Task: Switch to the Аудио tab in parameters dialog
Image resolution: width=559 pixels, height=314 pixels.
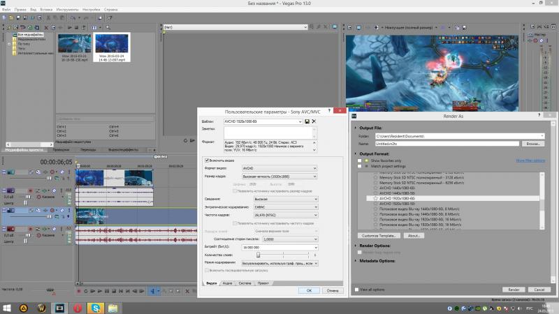Action: [x=227, y=283]
